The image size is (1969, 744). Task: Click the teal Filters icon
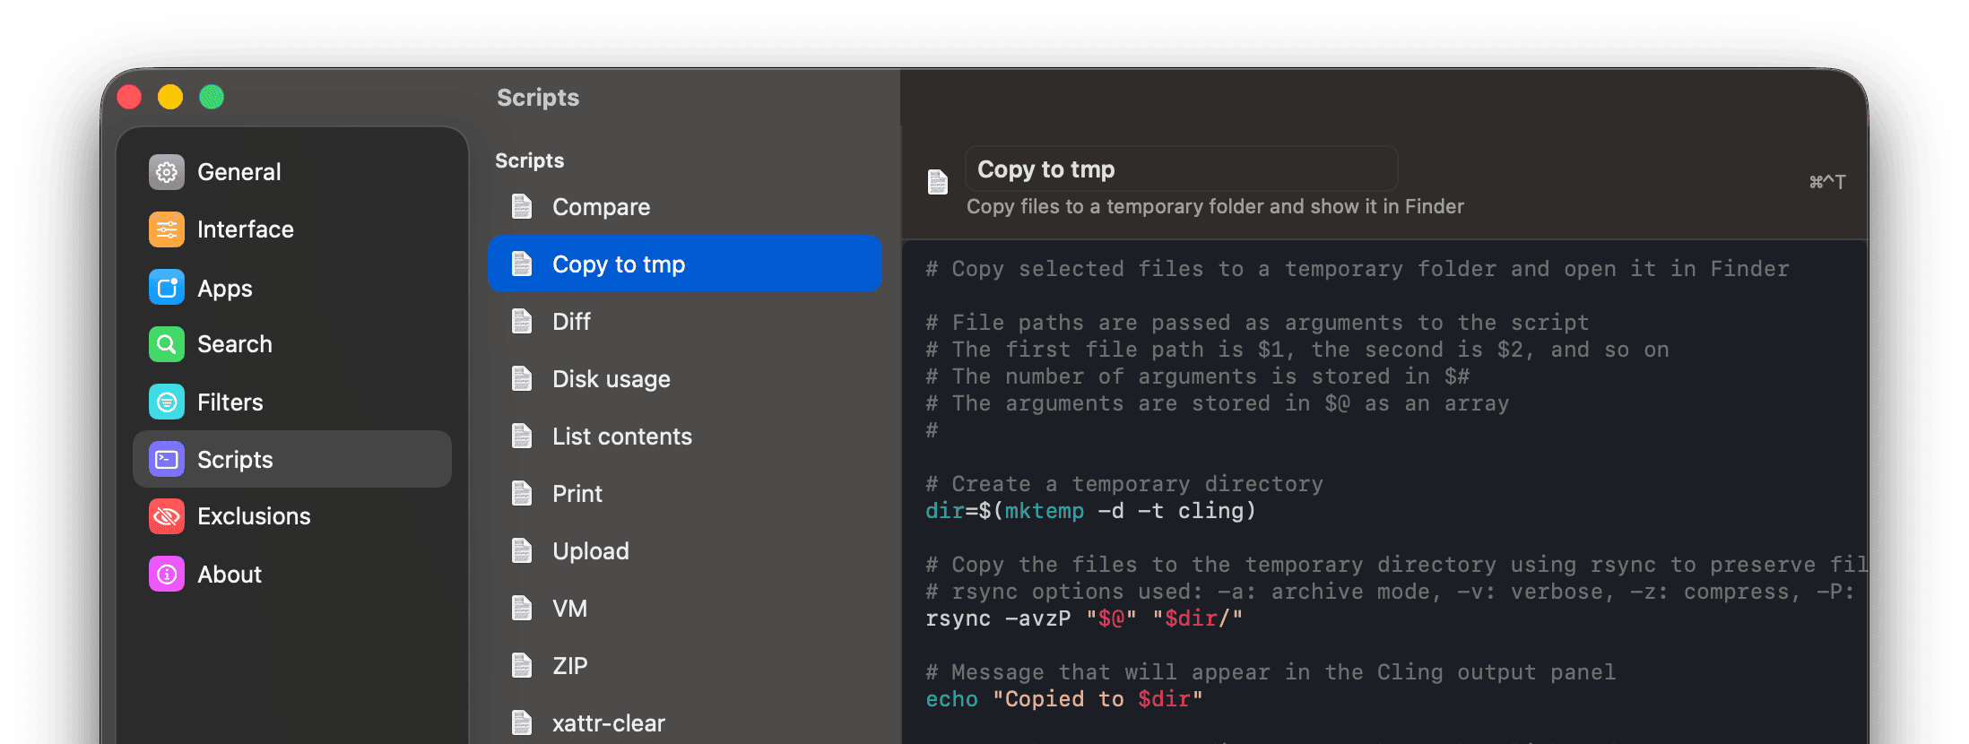click(167, 402)
